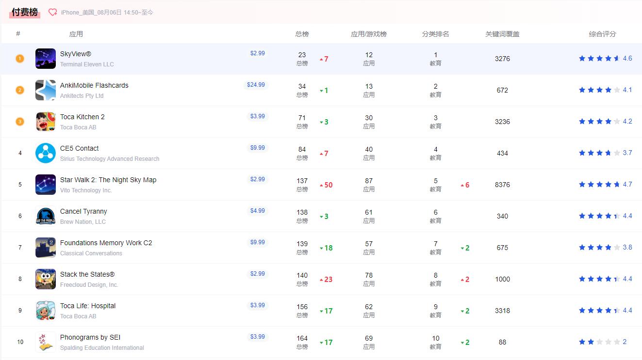This screenshot has width=642, height=360.
Task: Click the rank 2 medal badge
Action: coord(20,90)
